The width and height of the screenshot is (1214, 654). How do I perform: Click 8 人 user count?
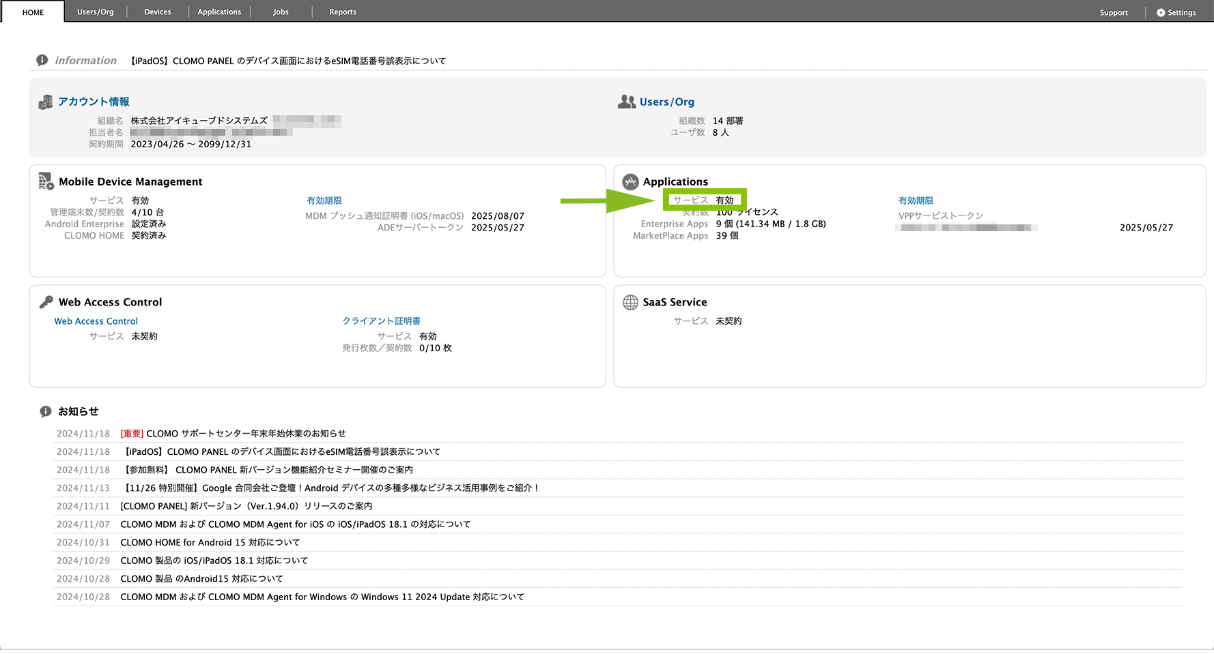click(721, 132)
